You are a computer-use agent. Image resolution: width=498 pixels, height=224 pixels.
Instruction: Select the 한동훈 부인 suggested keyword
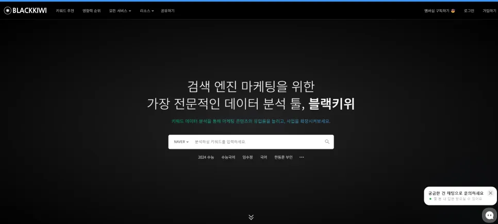tap(284, 157)
